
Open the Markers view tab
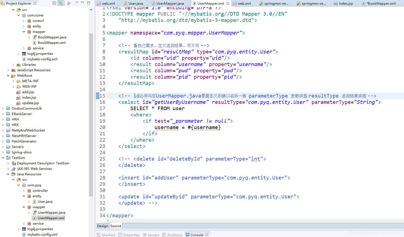106,235
